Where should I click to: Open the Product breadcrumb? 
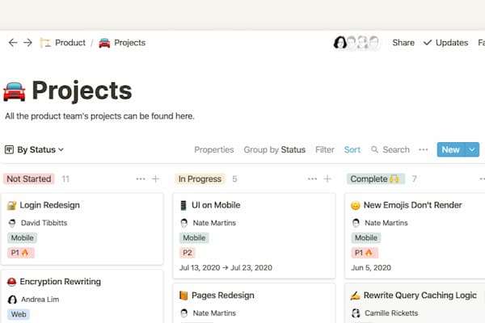tap(63, 43)
